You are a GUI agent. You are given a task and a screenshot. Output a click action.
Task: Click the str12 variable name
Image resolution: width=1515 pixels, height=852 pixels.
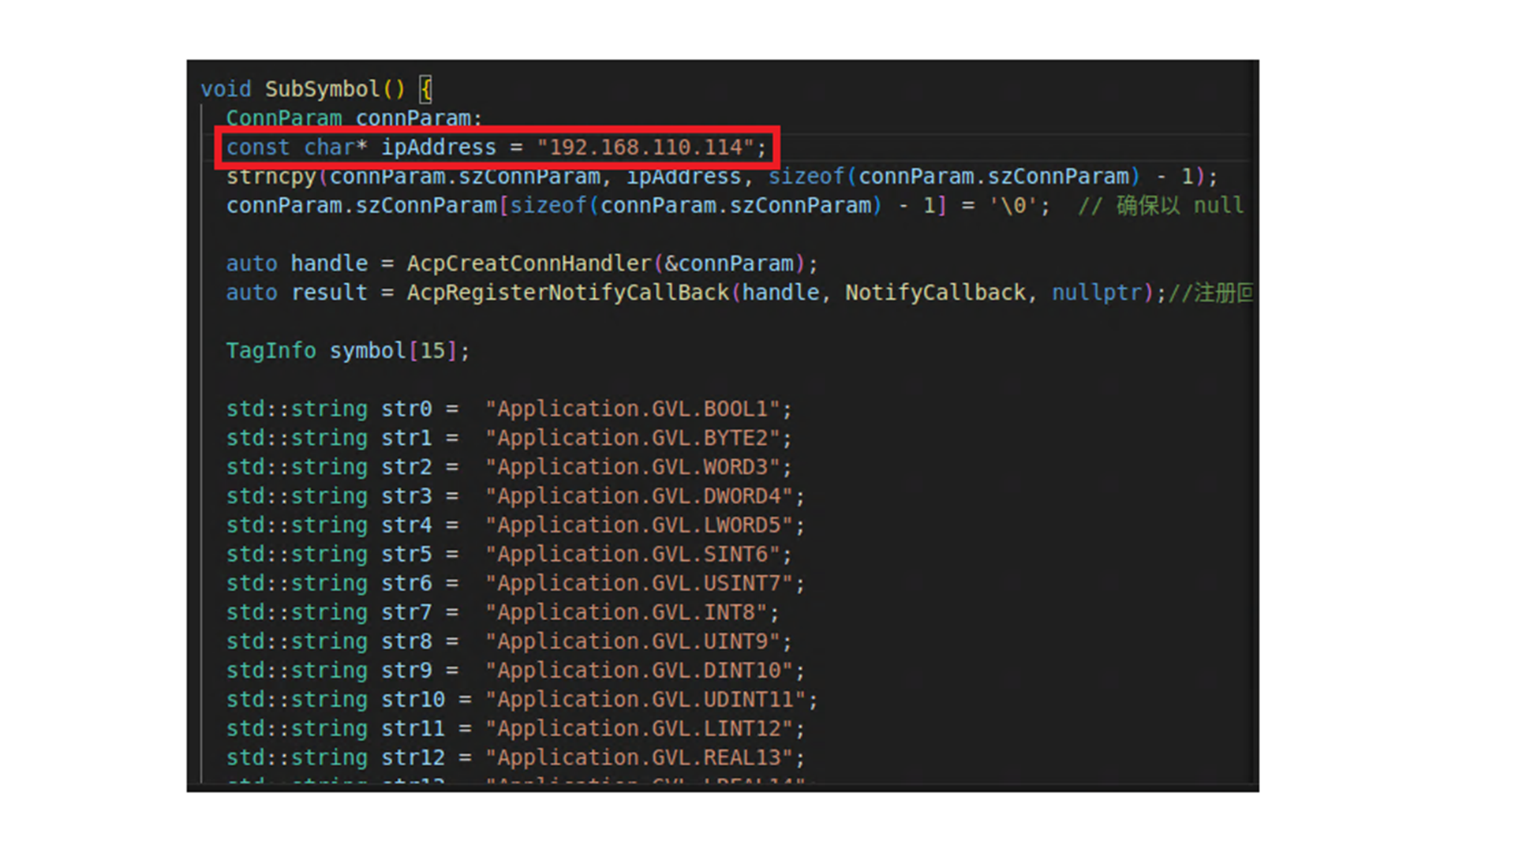(413, 758)
